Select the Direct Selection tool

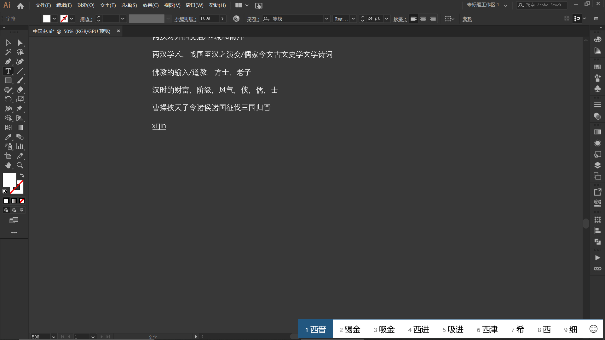(20, 43)
